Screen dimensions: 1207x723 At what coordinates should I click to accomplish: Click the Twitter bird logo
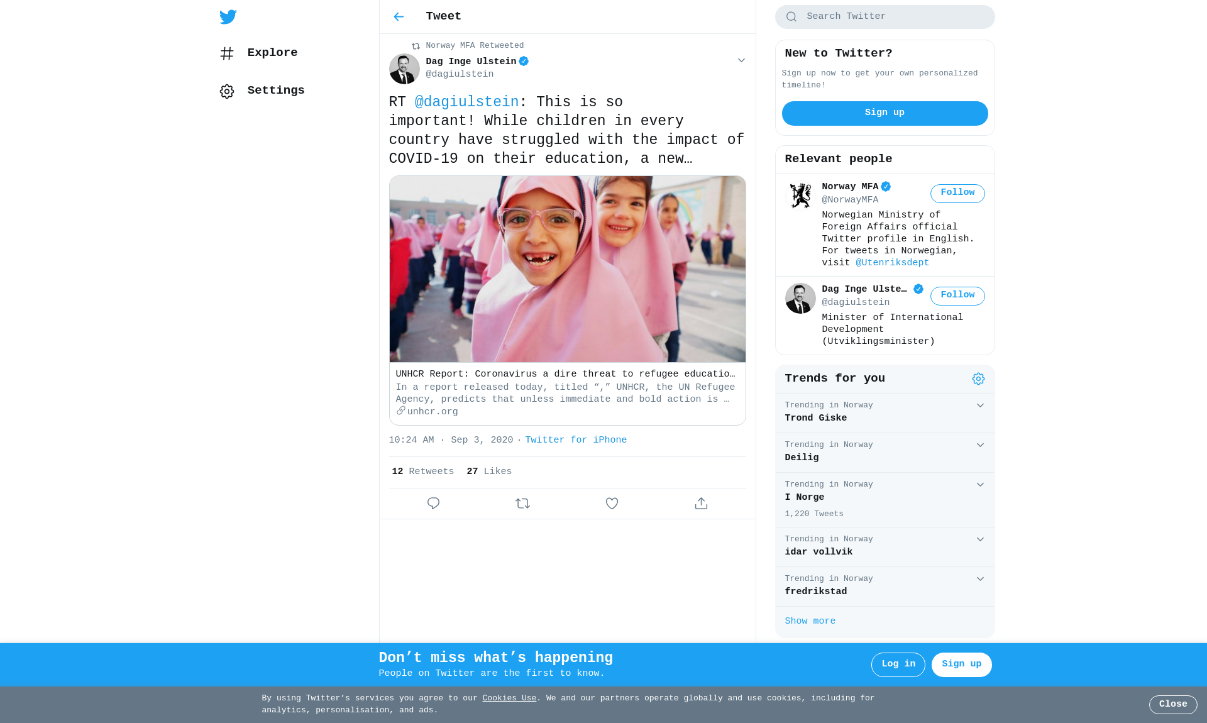228,17
